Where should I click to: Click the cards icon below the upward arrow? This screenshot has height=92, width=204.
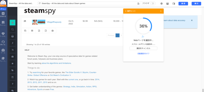pos(12,50)
